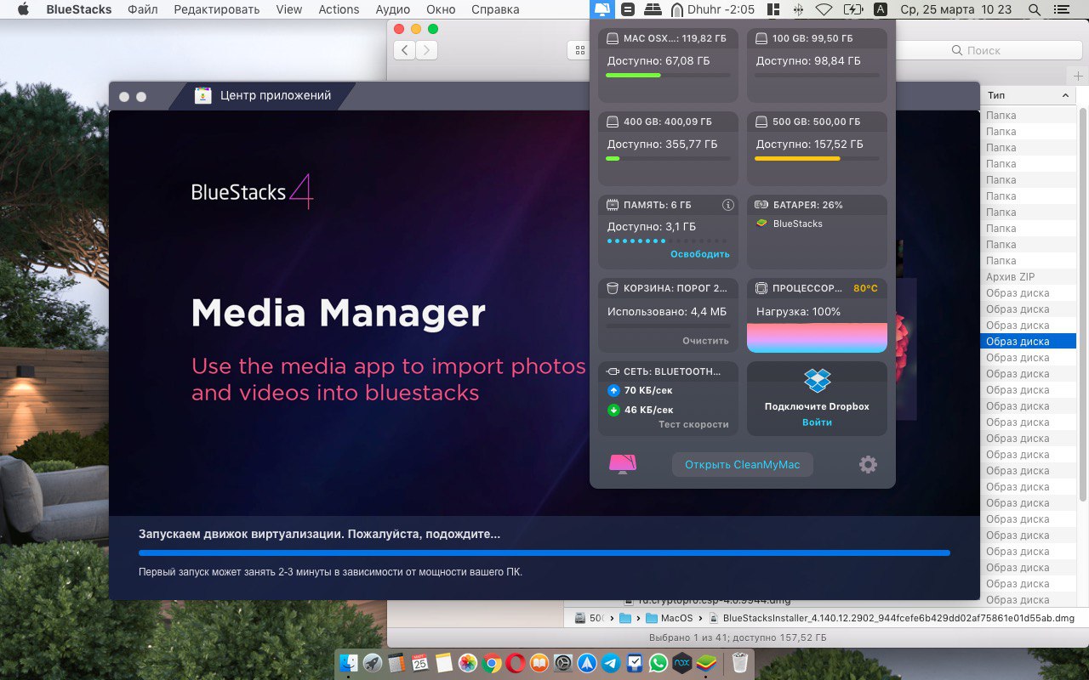Screen dimensions: 1089x680
Task: Open Photos from the Dock
Action: coord(467,663)
